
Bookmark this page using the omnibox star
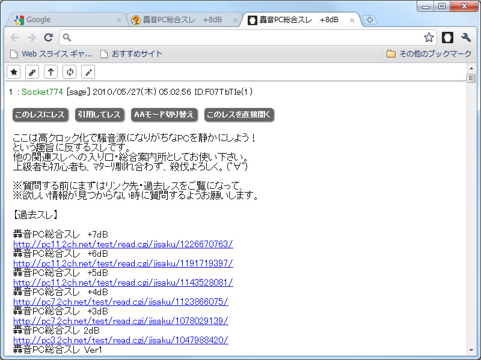point(429,37)
